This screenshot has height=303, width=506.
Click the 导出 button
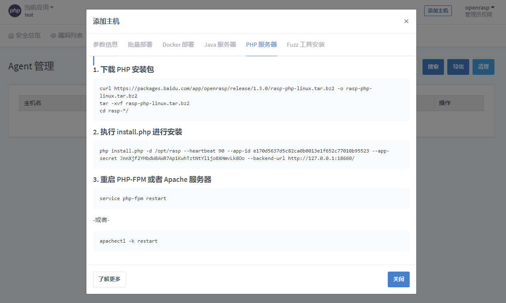(458, 67)
